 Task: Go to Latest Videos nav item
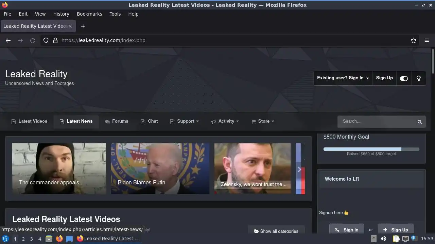tap(29, 121)
